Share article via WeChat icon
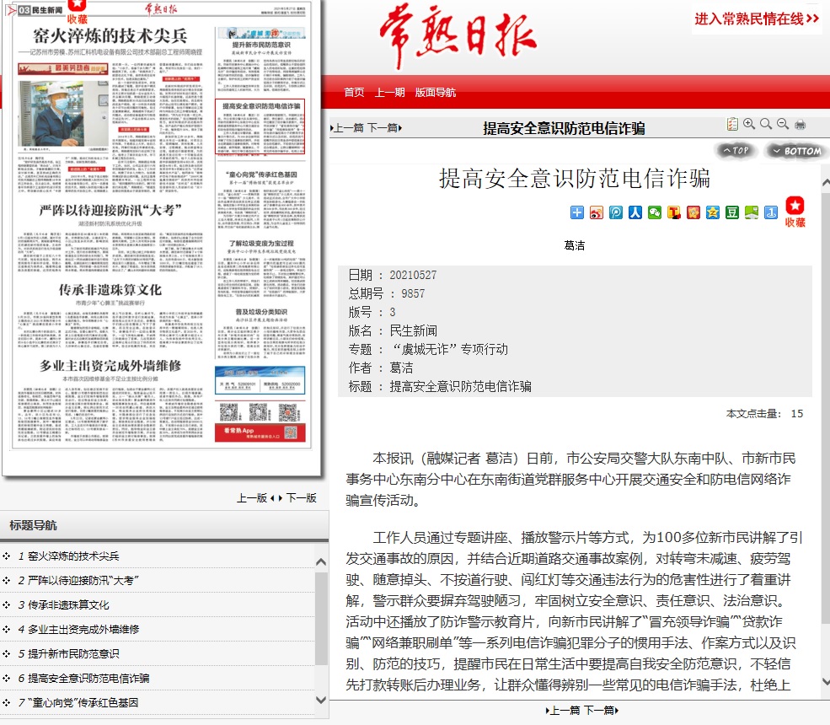The width and height of the screenshot is (830, 725). coord(655,212)
